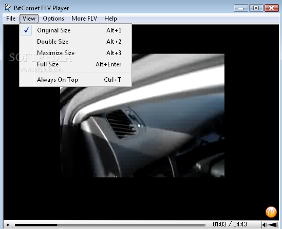Click the orange BitComet logo

[271, 212]
